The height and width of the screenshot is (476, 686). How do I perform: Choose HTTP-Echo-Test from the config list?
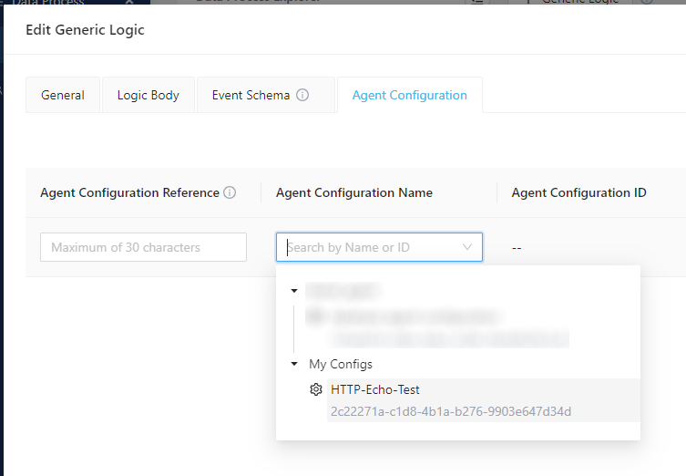click(x=375, y=389)
